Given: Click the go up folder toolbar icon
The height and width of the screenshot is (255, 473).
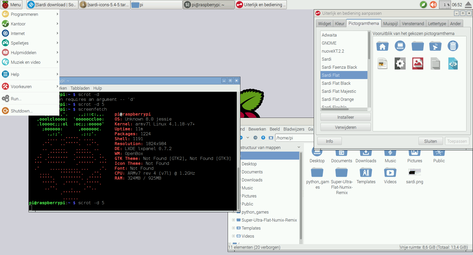Looking at the screenshot, I should point(263,138).
